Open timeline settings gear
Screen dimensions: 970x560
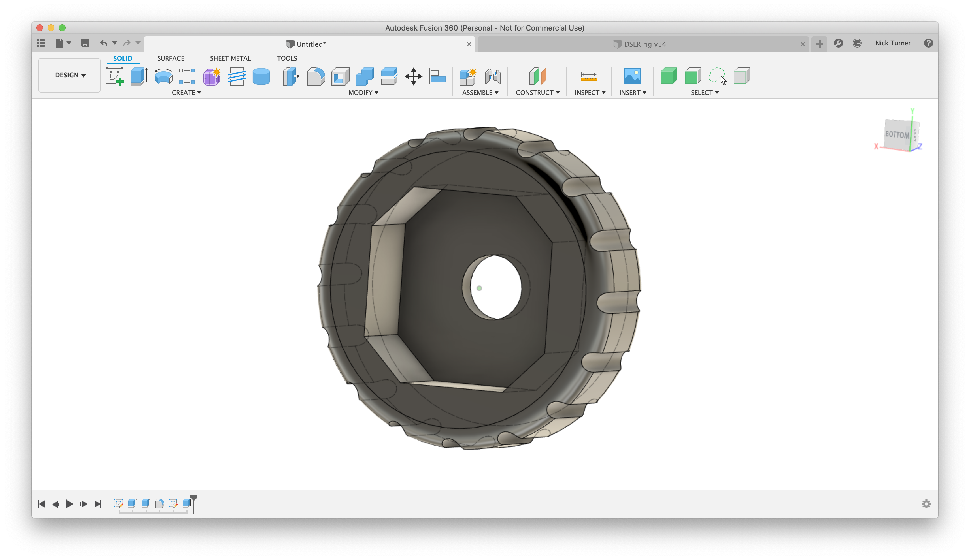coord(926,504)
